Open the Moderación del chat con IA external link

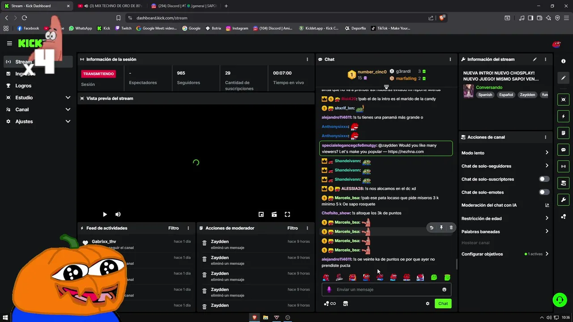547,205
